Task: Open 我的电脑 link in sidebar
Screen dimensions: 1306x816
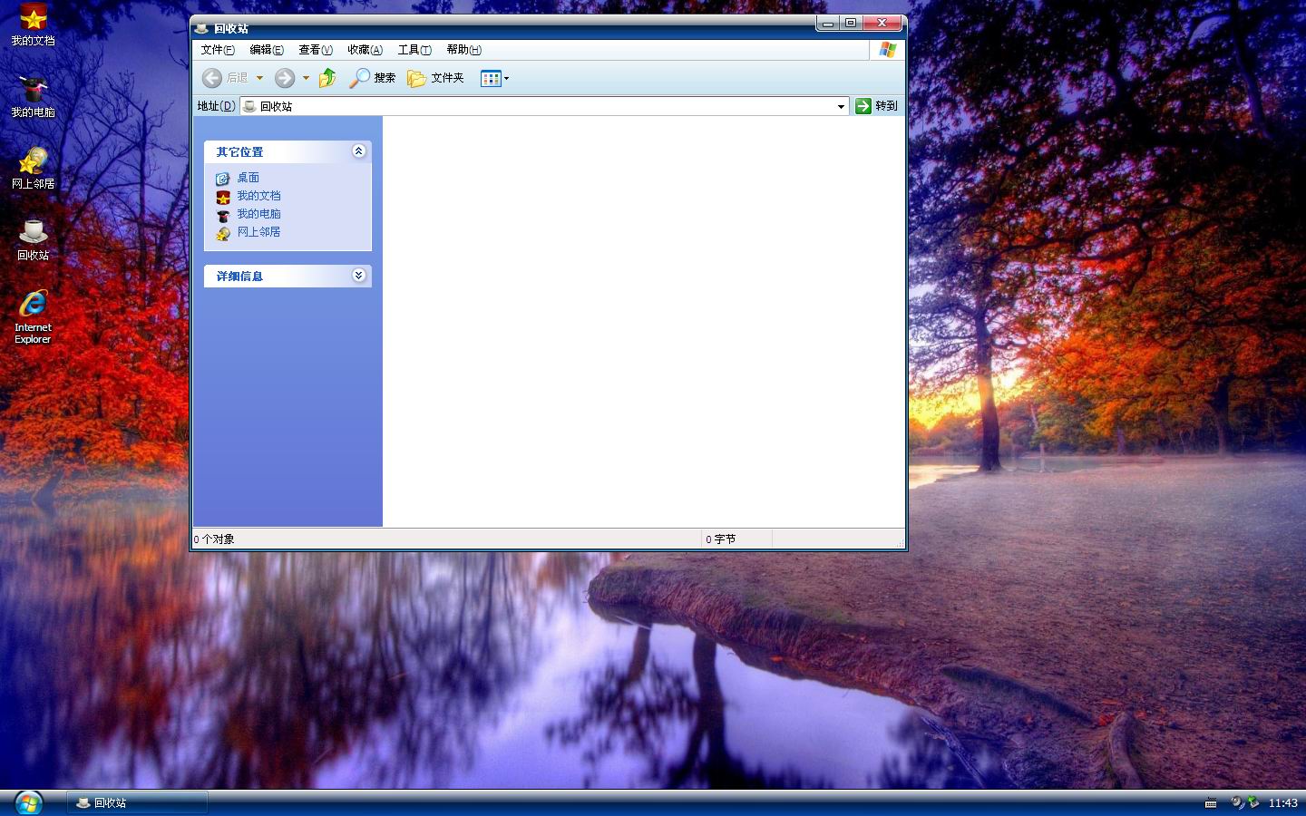Action: pos(258,214)
